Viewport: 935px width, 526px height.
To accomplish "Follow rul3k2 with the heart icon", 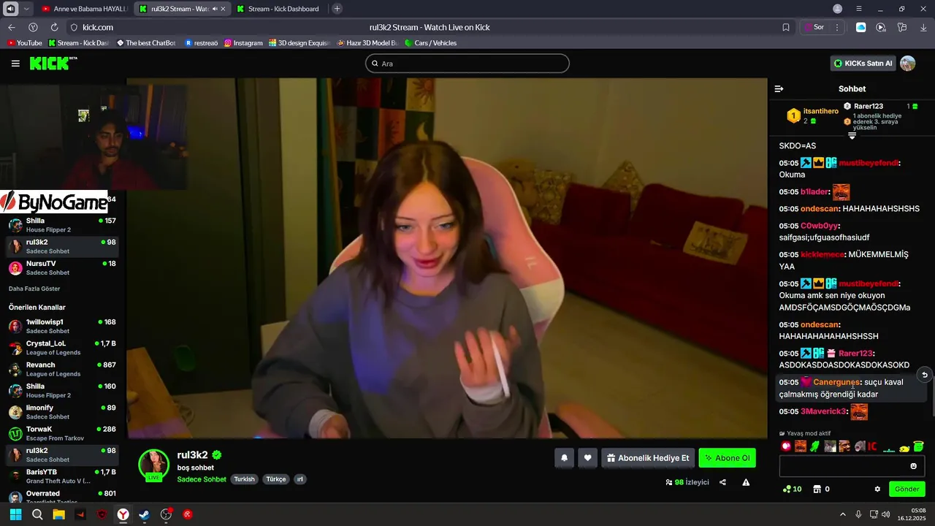I will pyautogui.click(x=587, y=458).
